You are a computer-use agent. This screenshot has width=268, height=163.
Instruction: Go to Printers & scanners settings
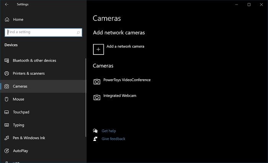click(x=43, y=74)
